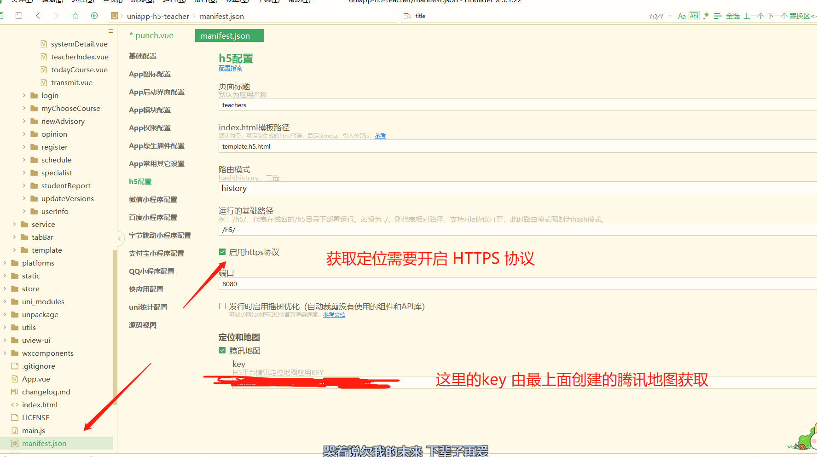Toggle whole word match (Abl) option
The width and height of the screenshot is (817, 457).
point(694,16)
